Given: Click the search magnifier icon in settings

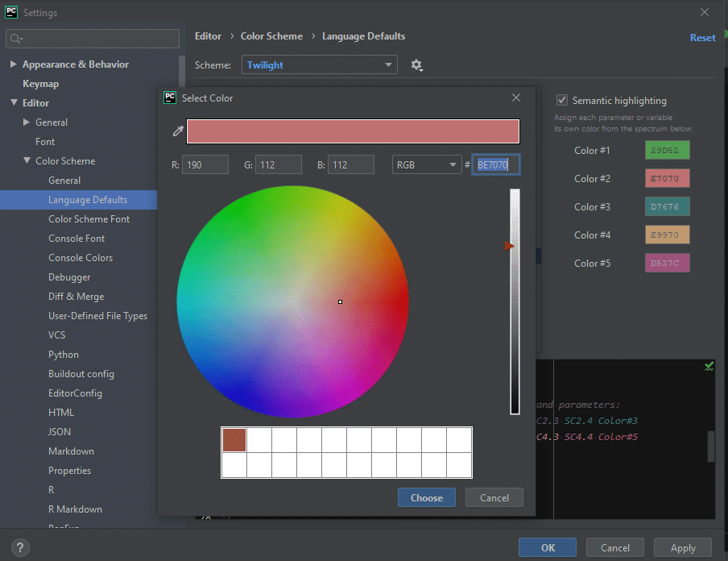Looking at the screenshot, I should [x=16, y=39].
